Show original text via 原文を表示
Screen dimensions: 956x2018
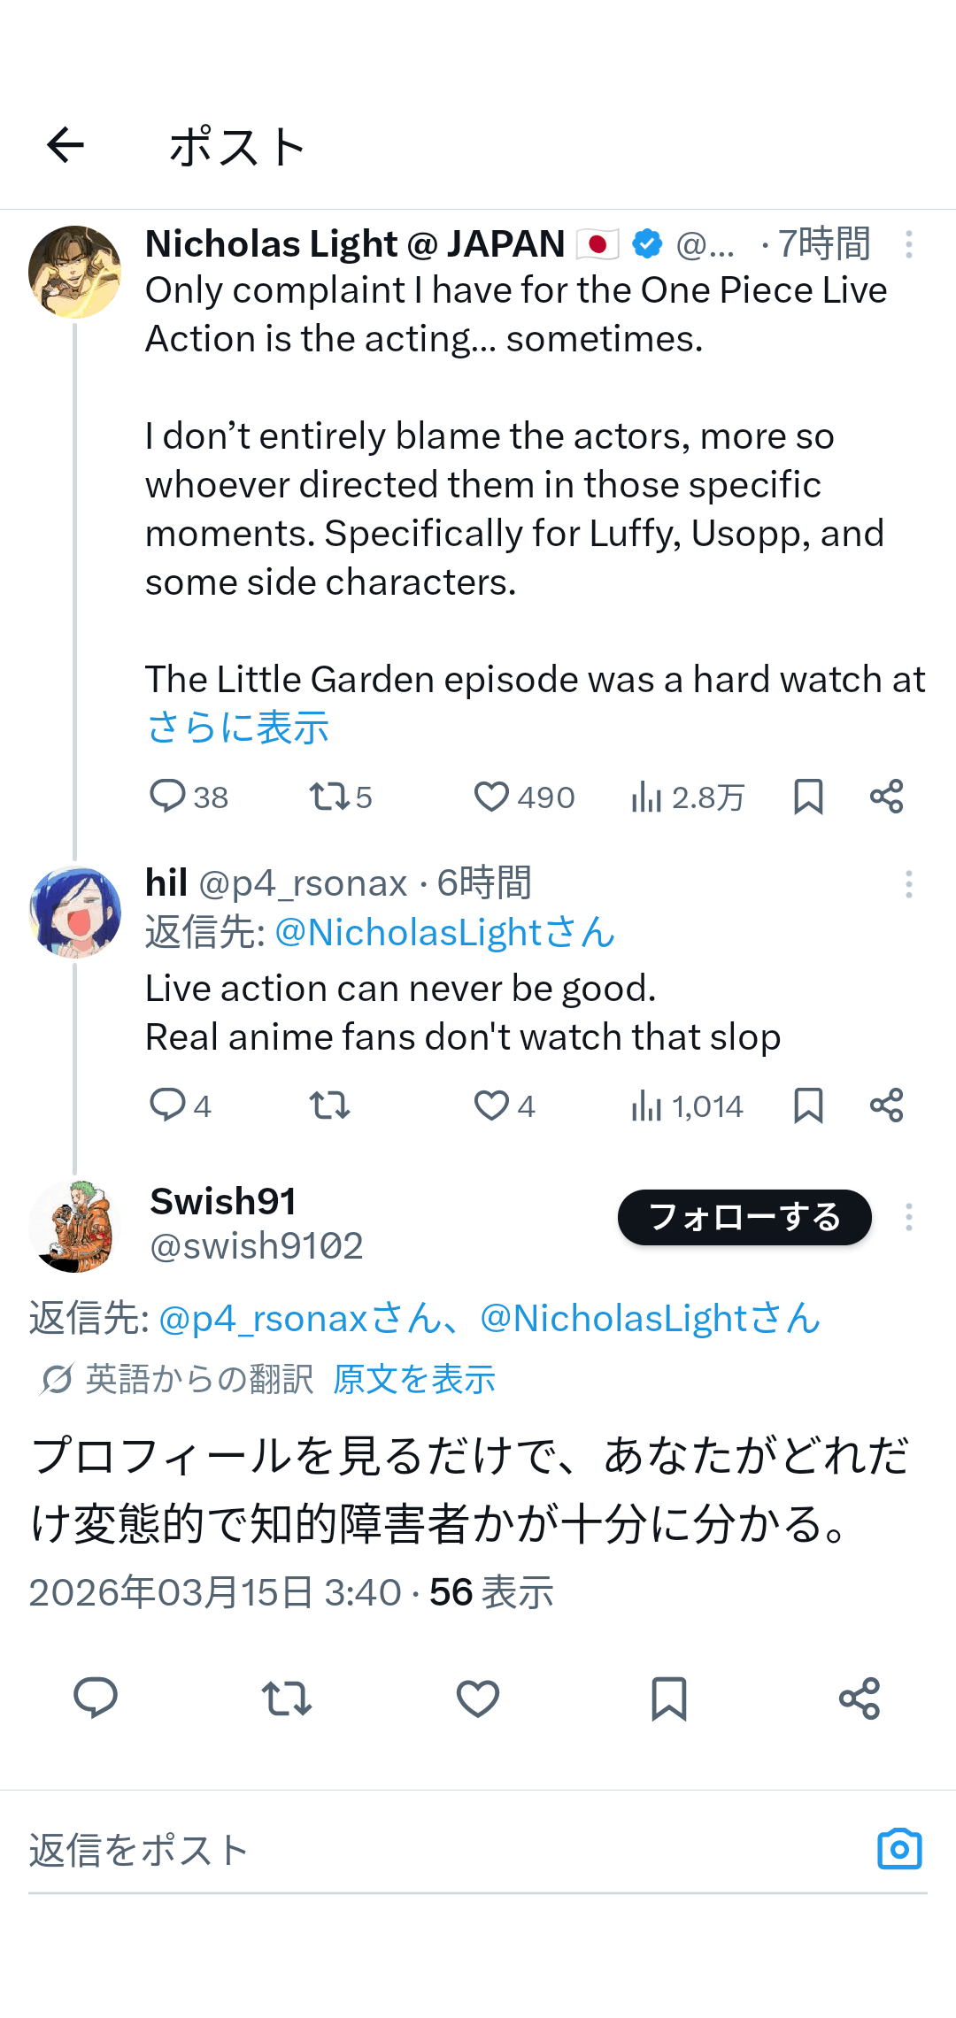pos(413,1379)
